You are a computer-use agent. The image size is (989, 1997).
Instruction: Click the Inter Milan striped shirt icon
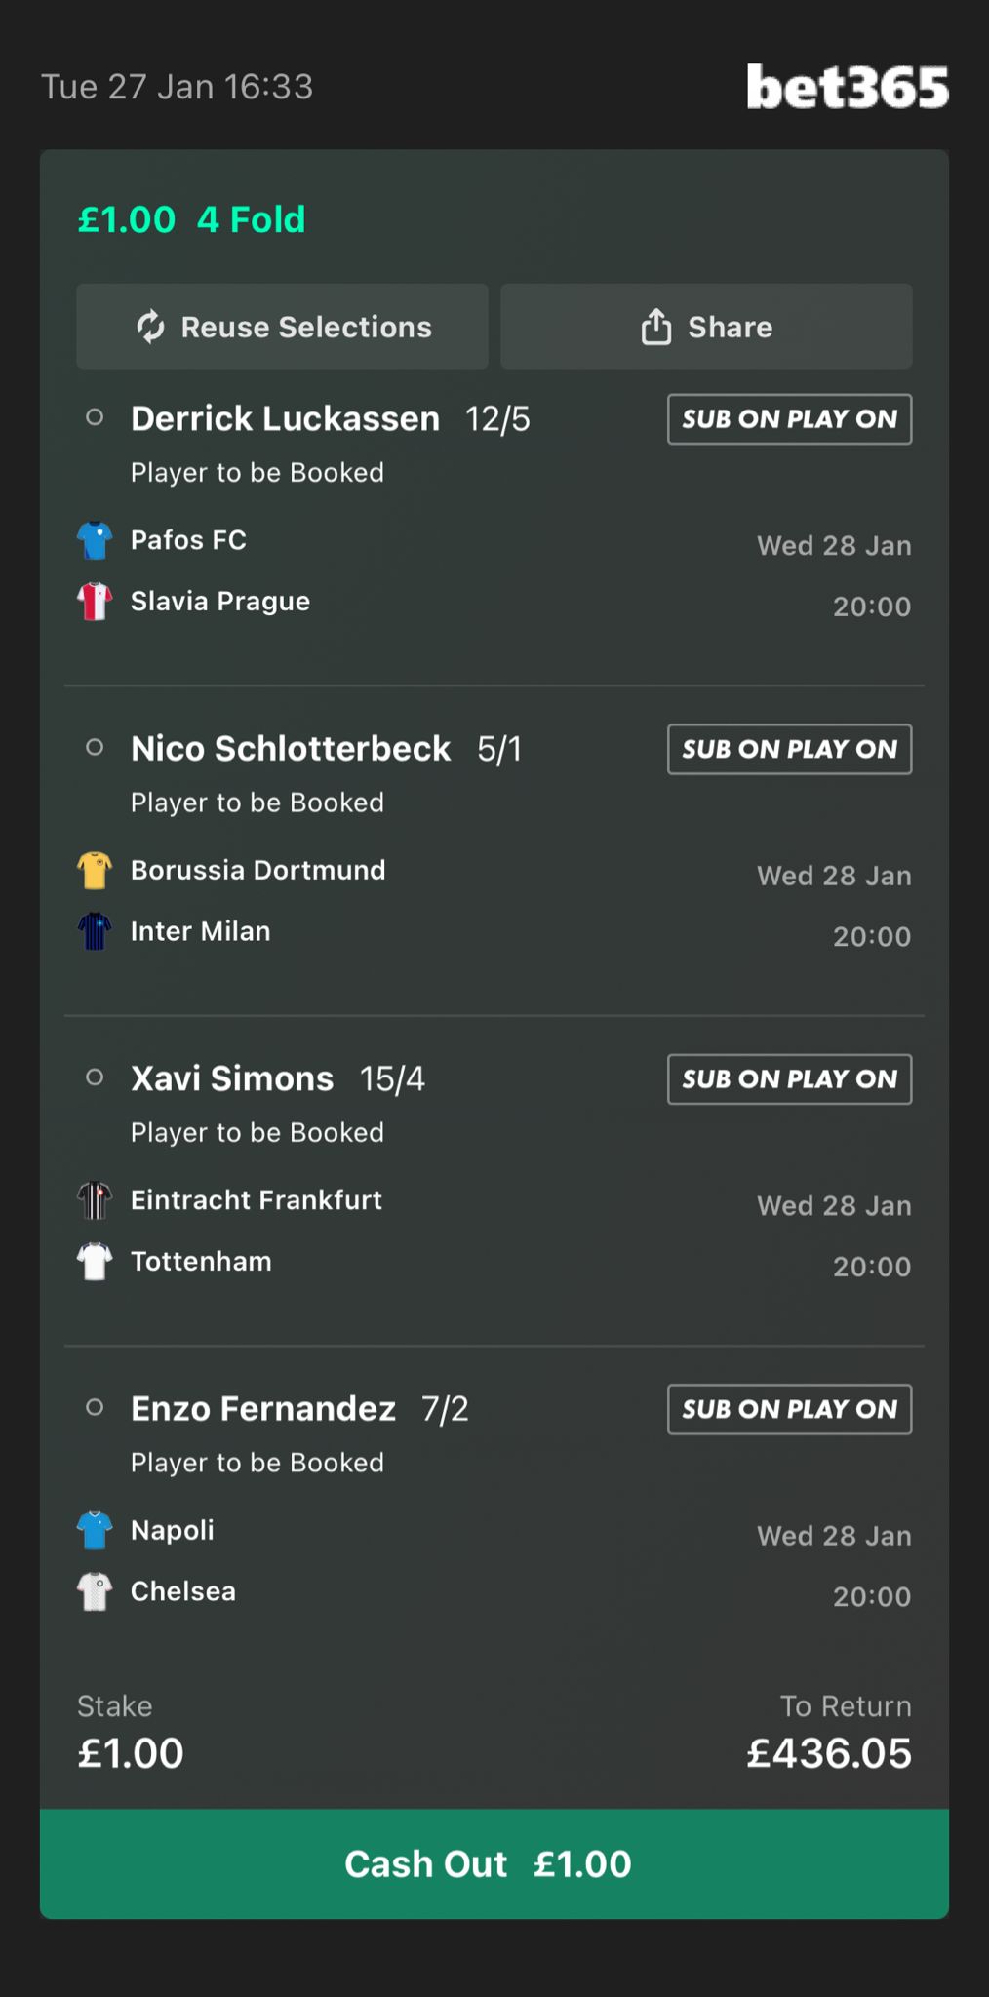click(95, 931)
